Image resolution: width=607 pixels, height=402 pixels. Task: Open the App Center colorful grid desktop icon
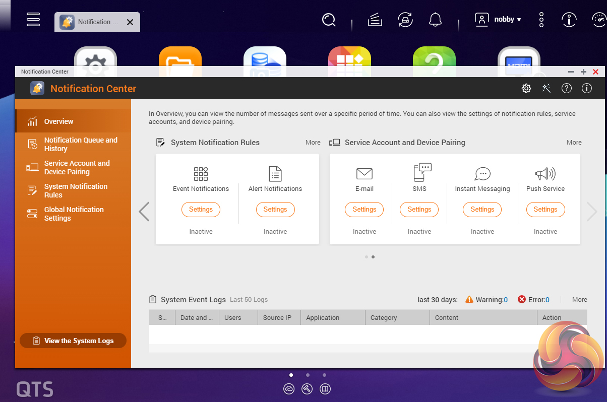pyautogui.click(x=349, y=56)
